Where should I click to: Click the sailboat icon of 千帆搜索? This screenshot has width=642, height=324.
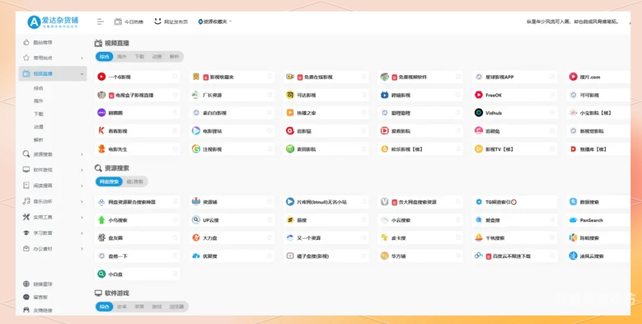click(479, 238)
